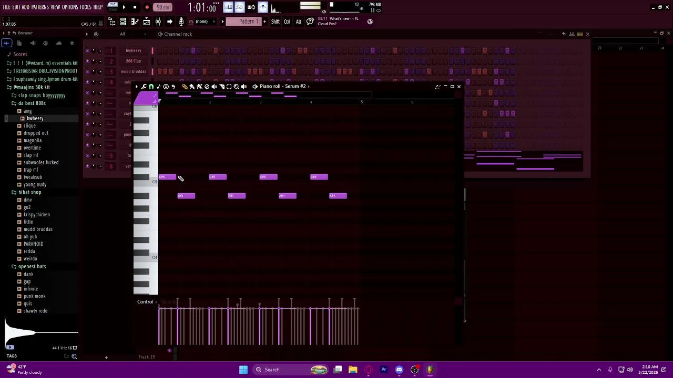Toggle the Alt modifier button
This screenshot has height=378, width=673.
pos(299,22)
